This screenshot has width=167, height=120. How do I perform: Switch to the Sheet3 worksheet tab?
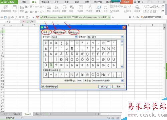tap(38, 114)
